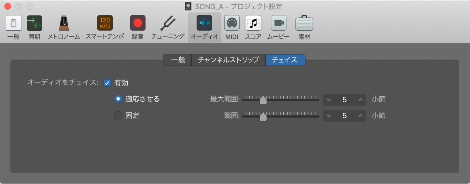Decrease the 最大範囲 value with down arrow
Image resolution: width=470 pixels, height=184 pixels.
point(329,99)
